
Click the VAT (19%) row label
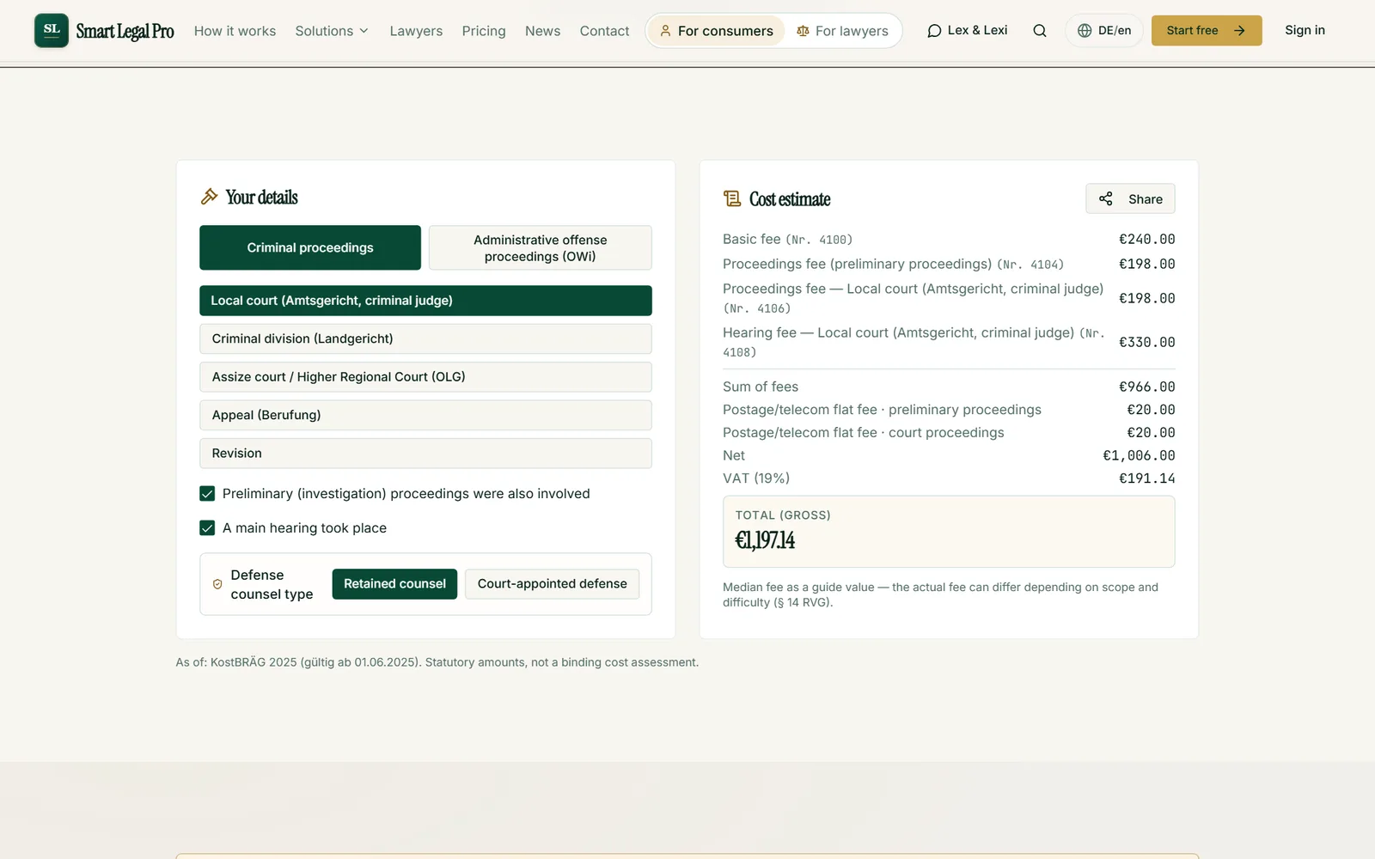tap(756, 478)
